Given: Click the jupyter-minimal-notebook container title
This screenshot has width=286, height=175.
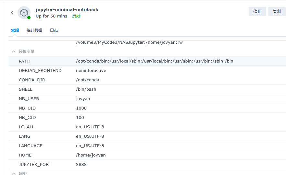Looking at the screenshot, I should pyautogui.click(x=67, y=9).
